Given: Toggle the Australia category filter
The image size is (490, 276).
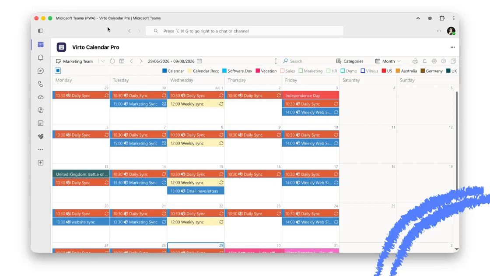Looking at the screenshot, I should (406, 71).
